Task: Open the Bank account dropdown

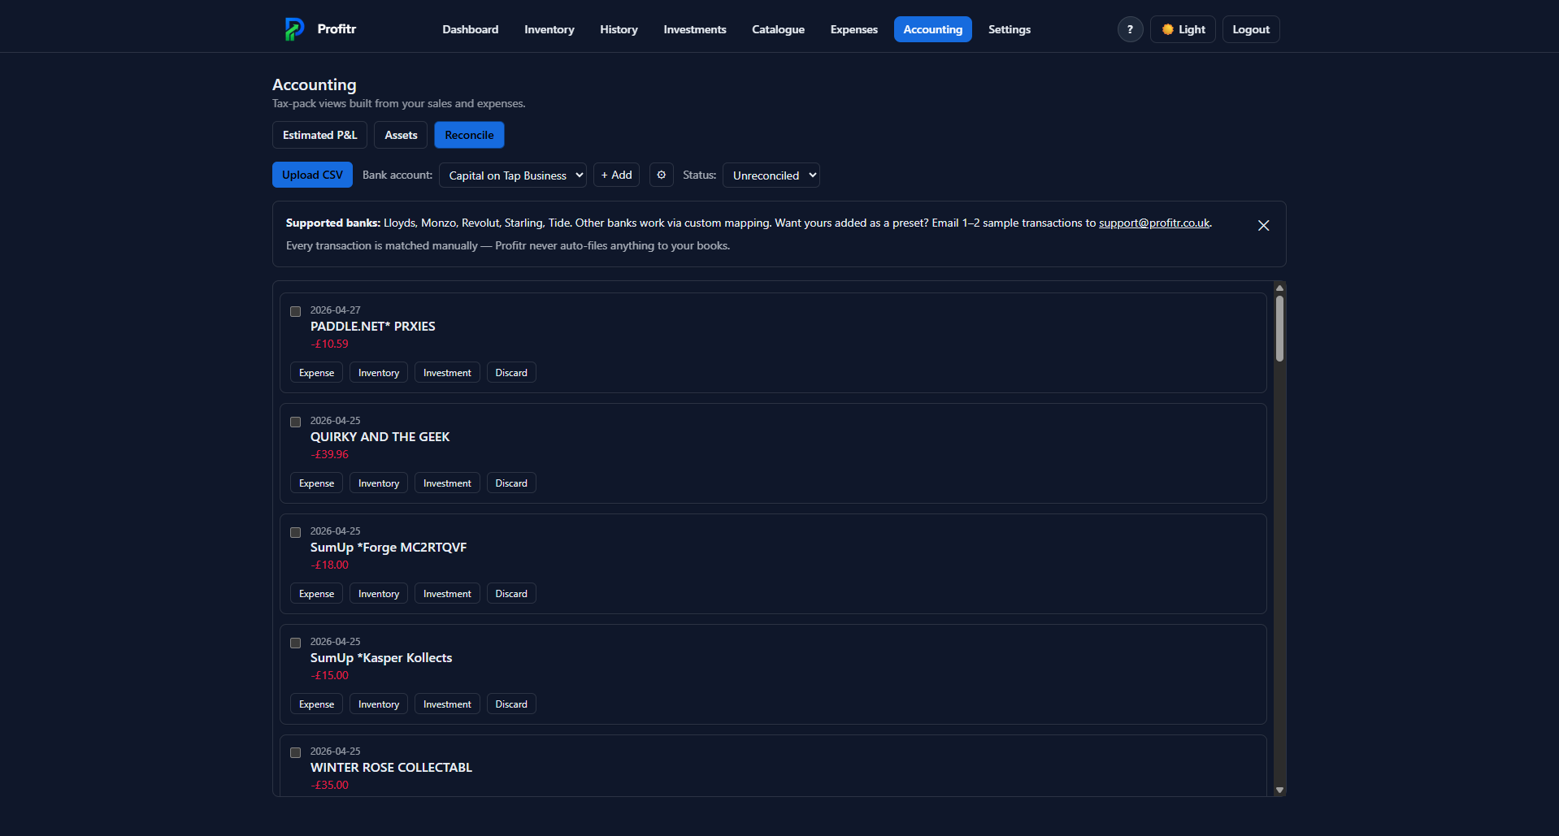Action: click(x=512, y=175)
